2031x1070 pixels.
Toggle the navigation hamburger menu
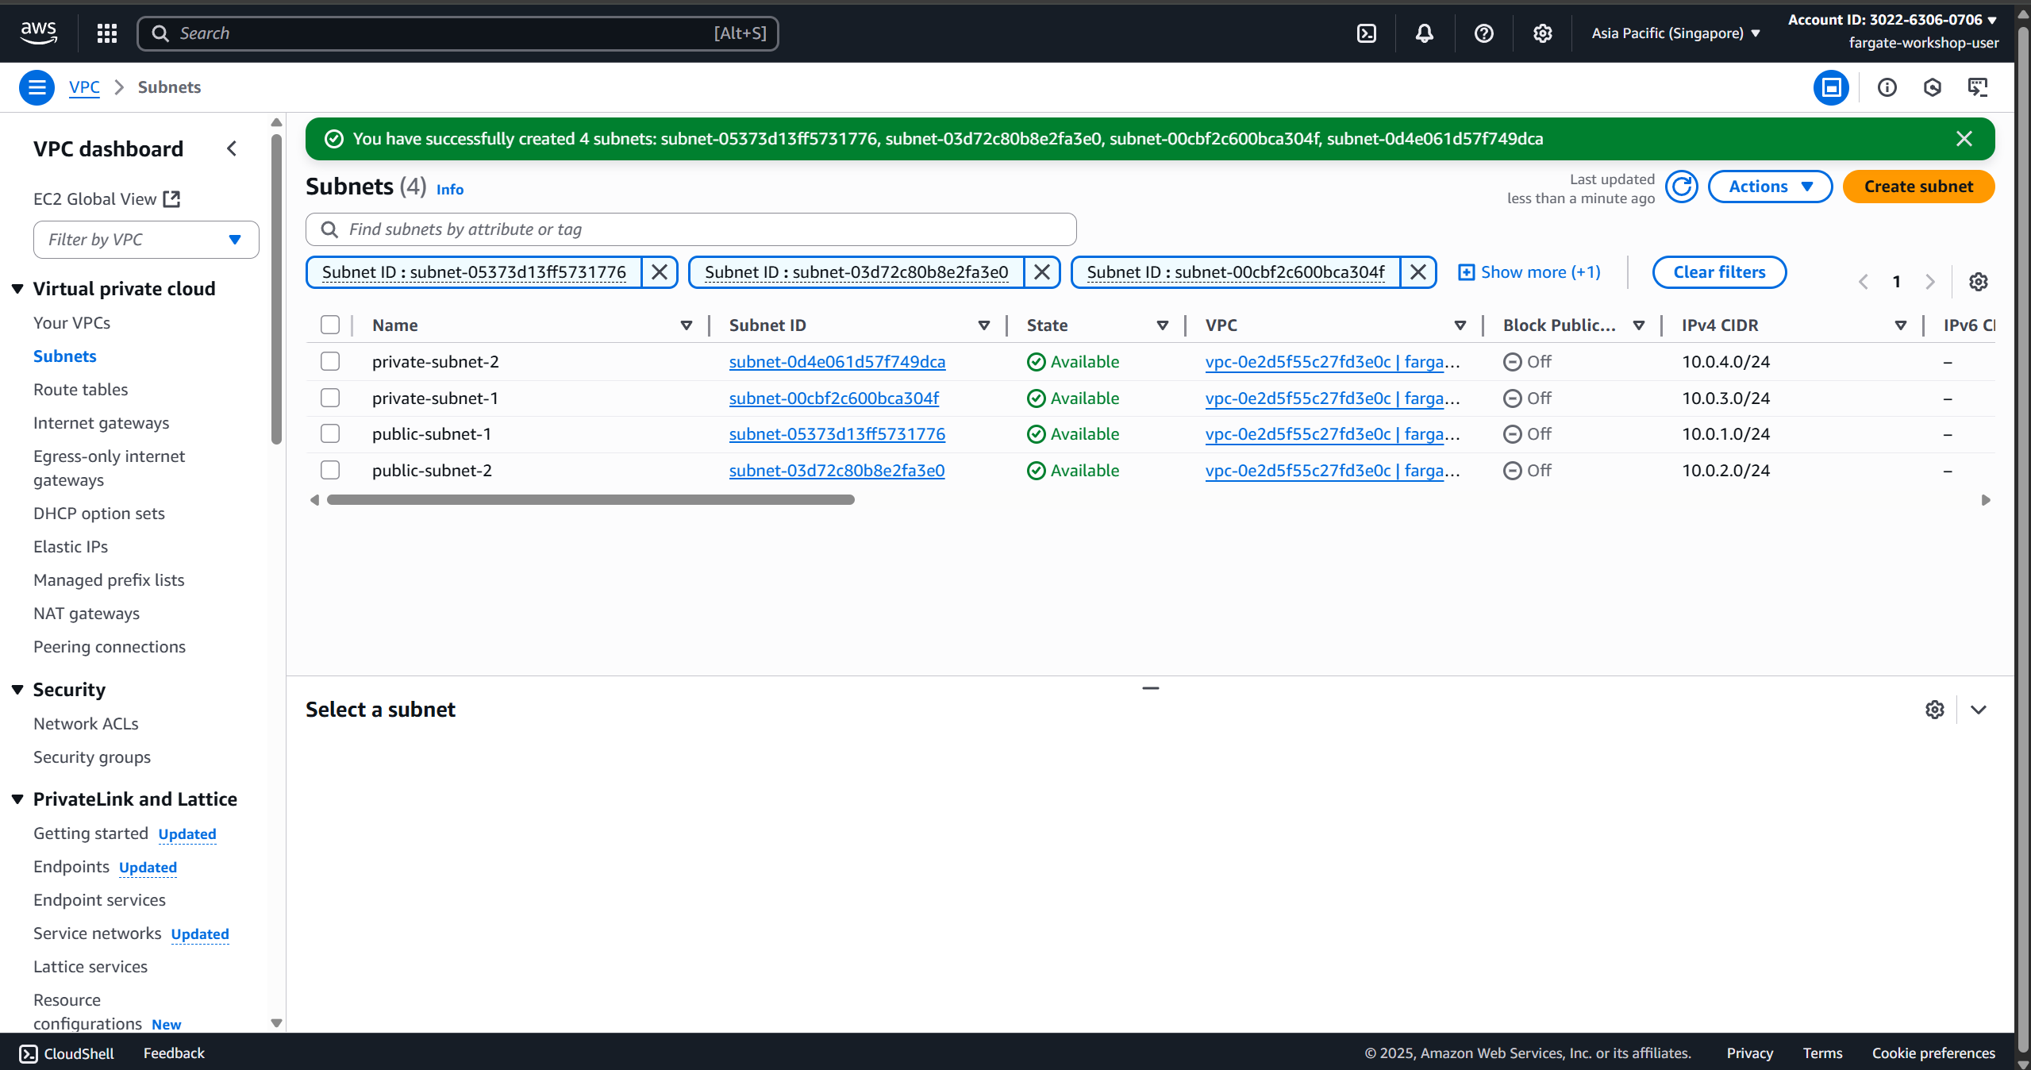tap(37, 87)
